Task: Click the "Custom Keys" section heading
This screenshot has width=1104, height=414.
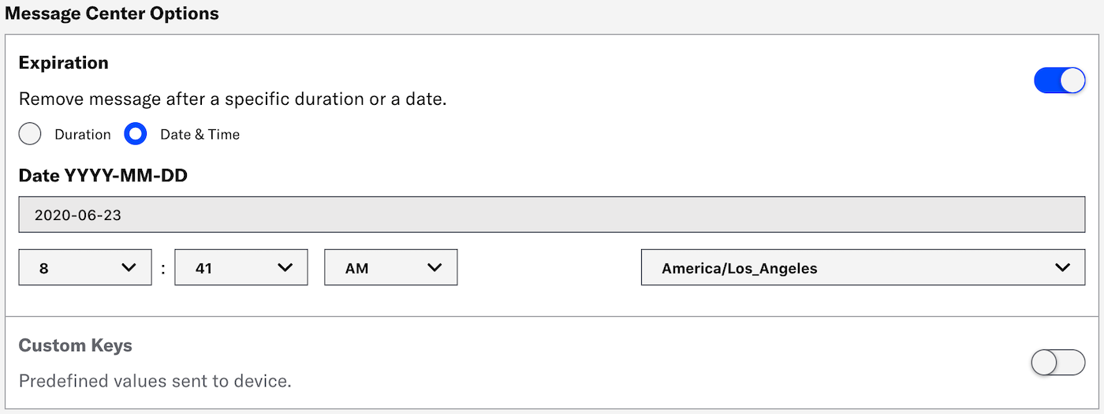Action: pyautogui.click(x=75, y=345)
